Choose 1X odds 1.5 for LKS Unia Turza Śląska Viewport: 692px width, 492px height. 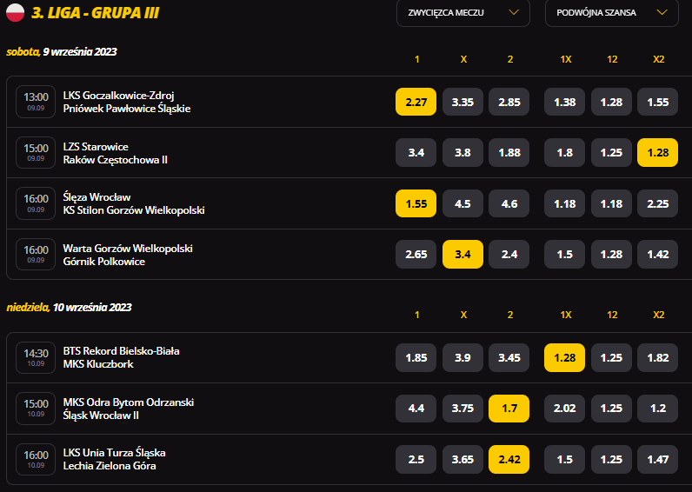pyautogui.click(x=564, y=459)
